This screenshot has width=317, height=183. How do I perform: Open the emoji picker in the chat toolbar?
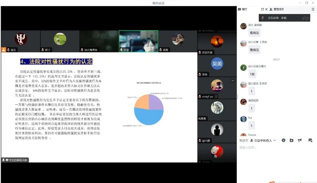point(284,140)
